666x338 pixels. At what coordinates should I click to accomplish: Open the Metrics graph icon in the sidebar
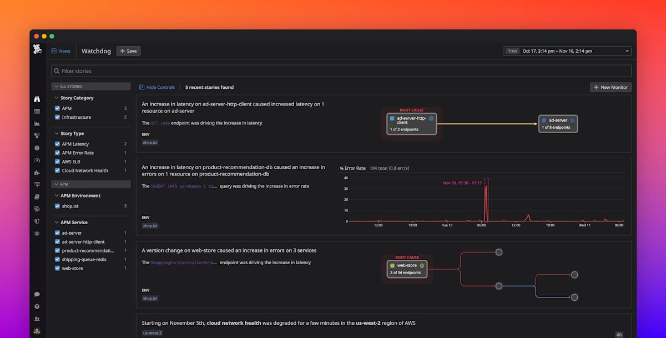(x=37, y=123)
